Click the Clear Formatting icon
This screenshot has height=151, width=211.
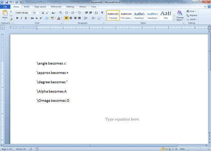coord(60,13)
